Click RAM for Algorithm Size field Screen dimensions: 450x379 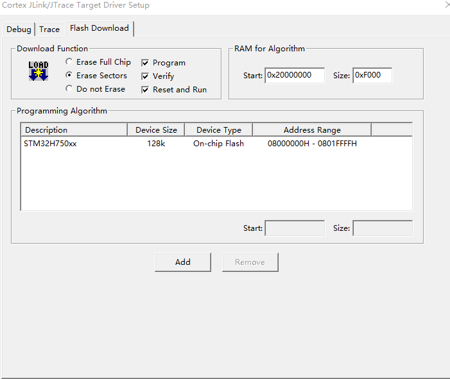pos(372,75)
